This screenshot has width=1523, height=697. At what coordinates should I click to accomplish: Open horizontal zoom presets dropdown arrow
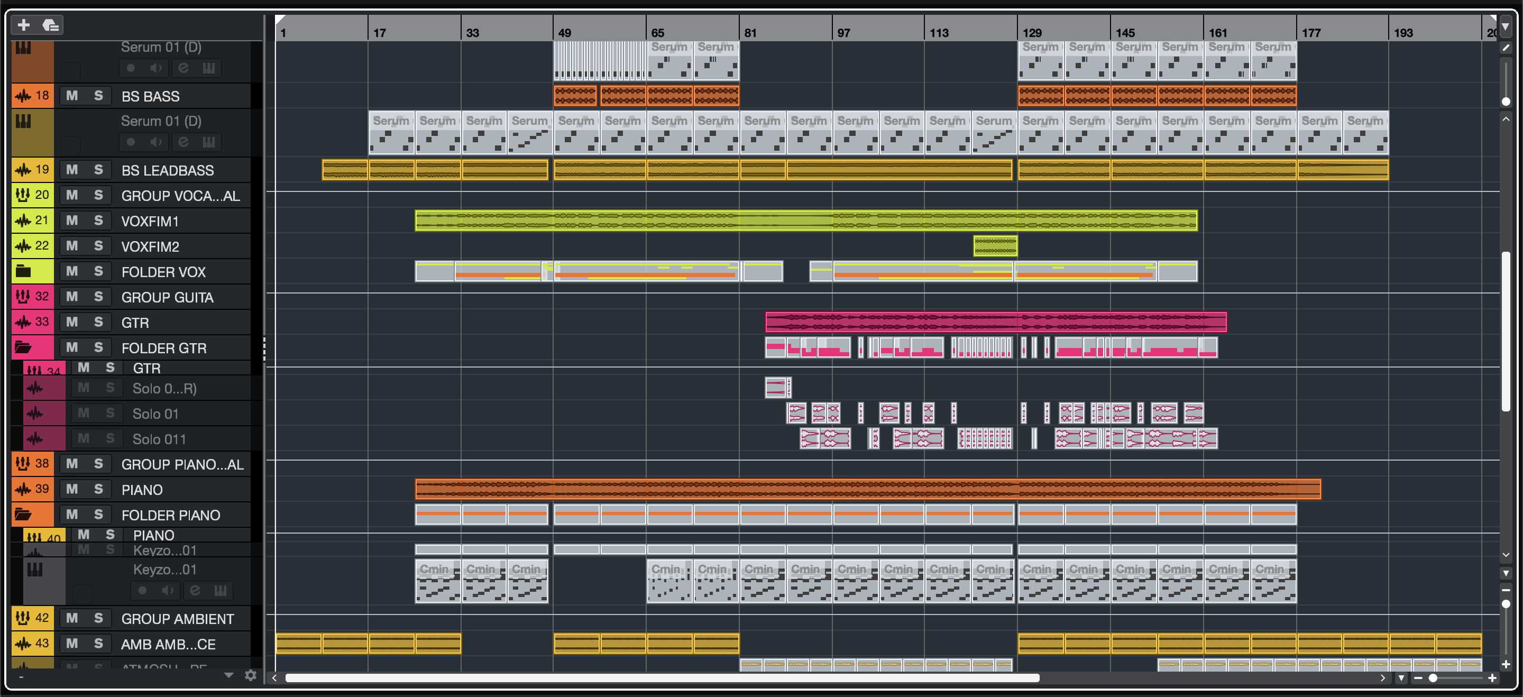click(x=1401, y=678)
